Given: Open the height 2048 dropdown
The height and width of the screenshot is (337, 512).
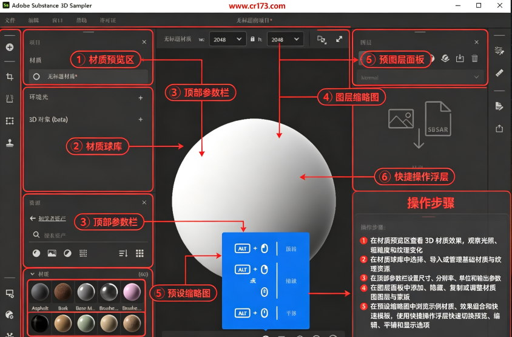Looking at the screenshot, I should 285,39.
